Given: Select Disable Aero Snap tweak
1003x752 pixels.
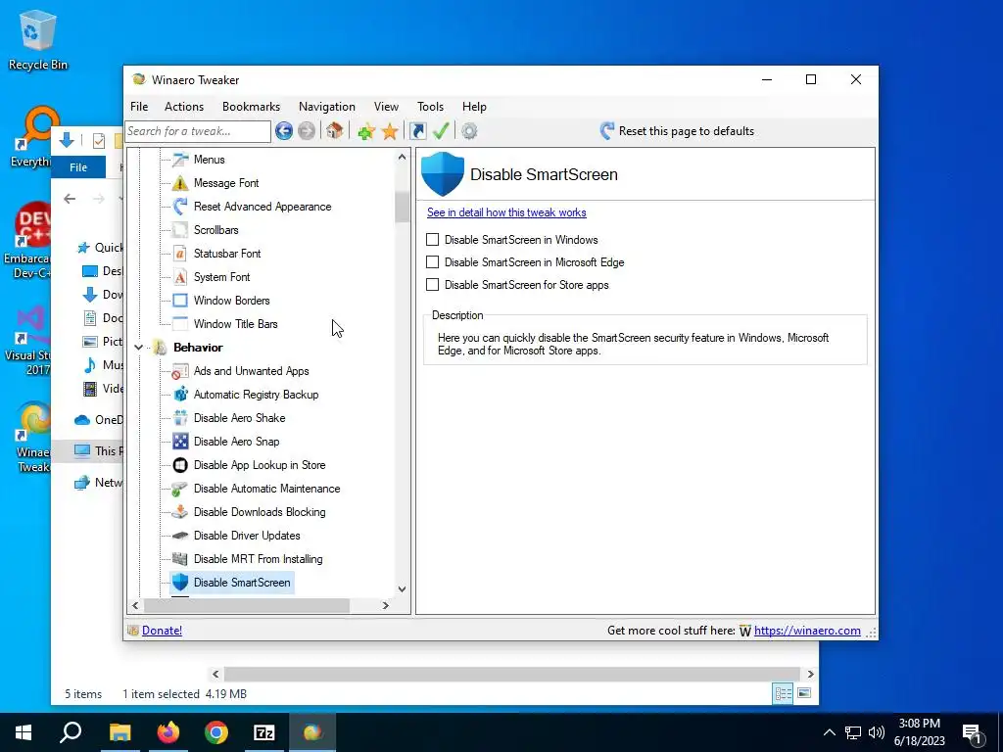Looking at the screenshot, I should pos(237,442).
